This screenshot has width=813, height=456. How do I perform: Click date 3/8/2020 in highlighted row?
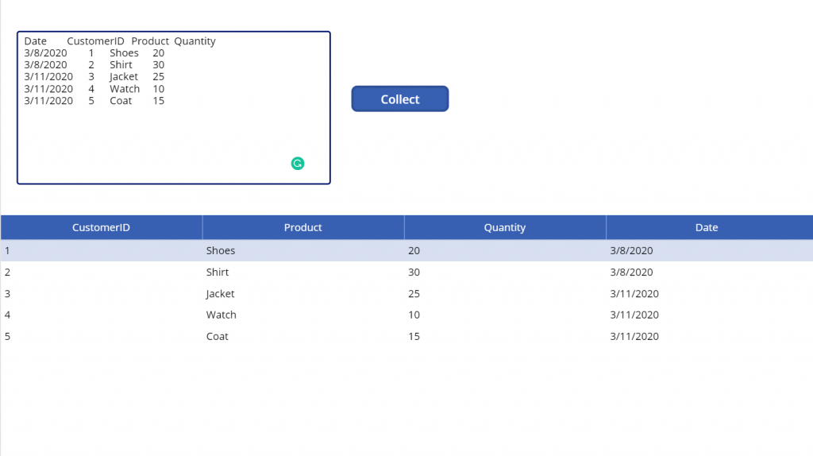coord(631,250)
